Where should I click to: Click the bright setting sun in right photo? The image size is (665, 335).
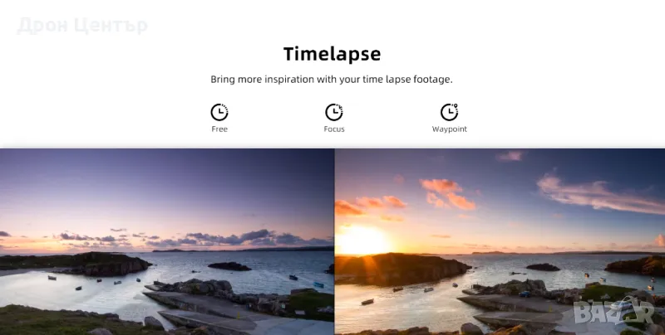click(362, 240)
